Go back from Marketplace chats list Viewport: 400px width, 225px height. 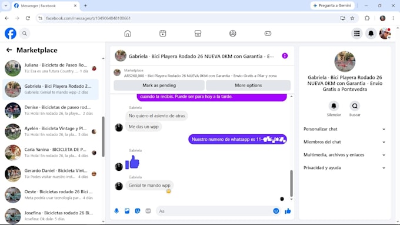[x=9, y=50]
